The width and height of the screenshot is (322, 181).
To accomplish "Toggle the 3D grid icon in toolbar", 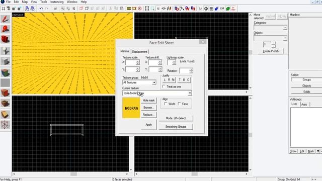I will tap(9, 9).
